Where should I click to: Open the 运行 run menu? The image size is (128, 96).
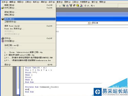point(52,2)
